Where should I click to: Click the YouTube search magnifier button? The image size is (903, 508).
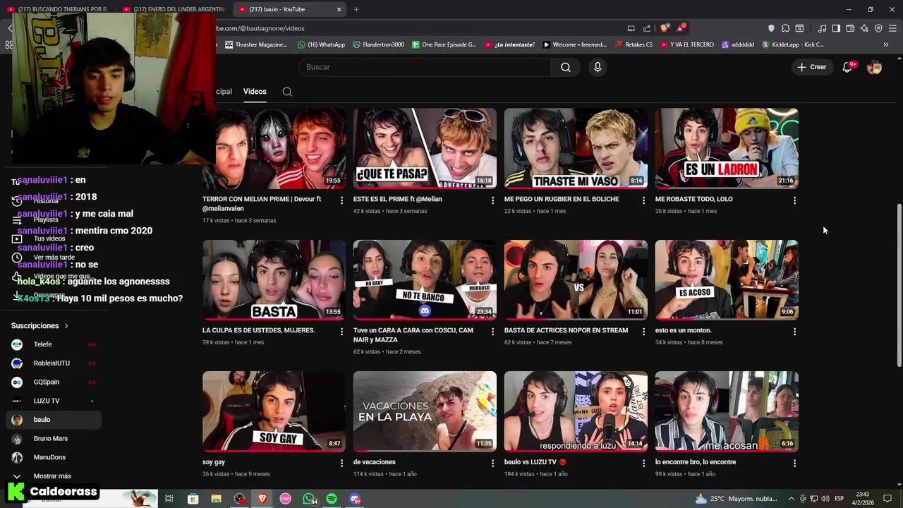coord(566,67)
